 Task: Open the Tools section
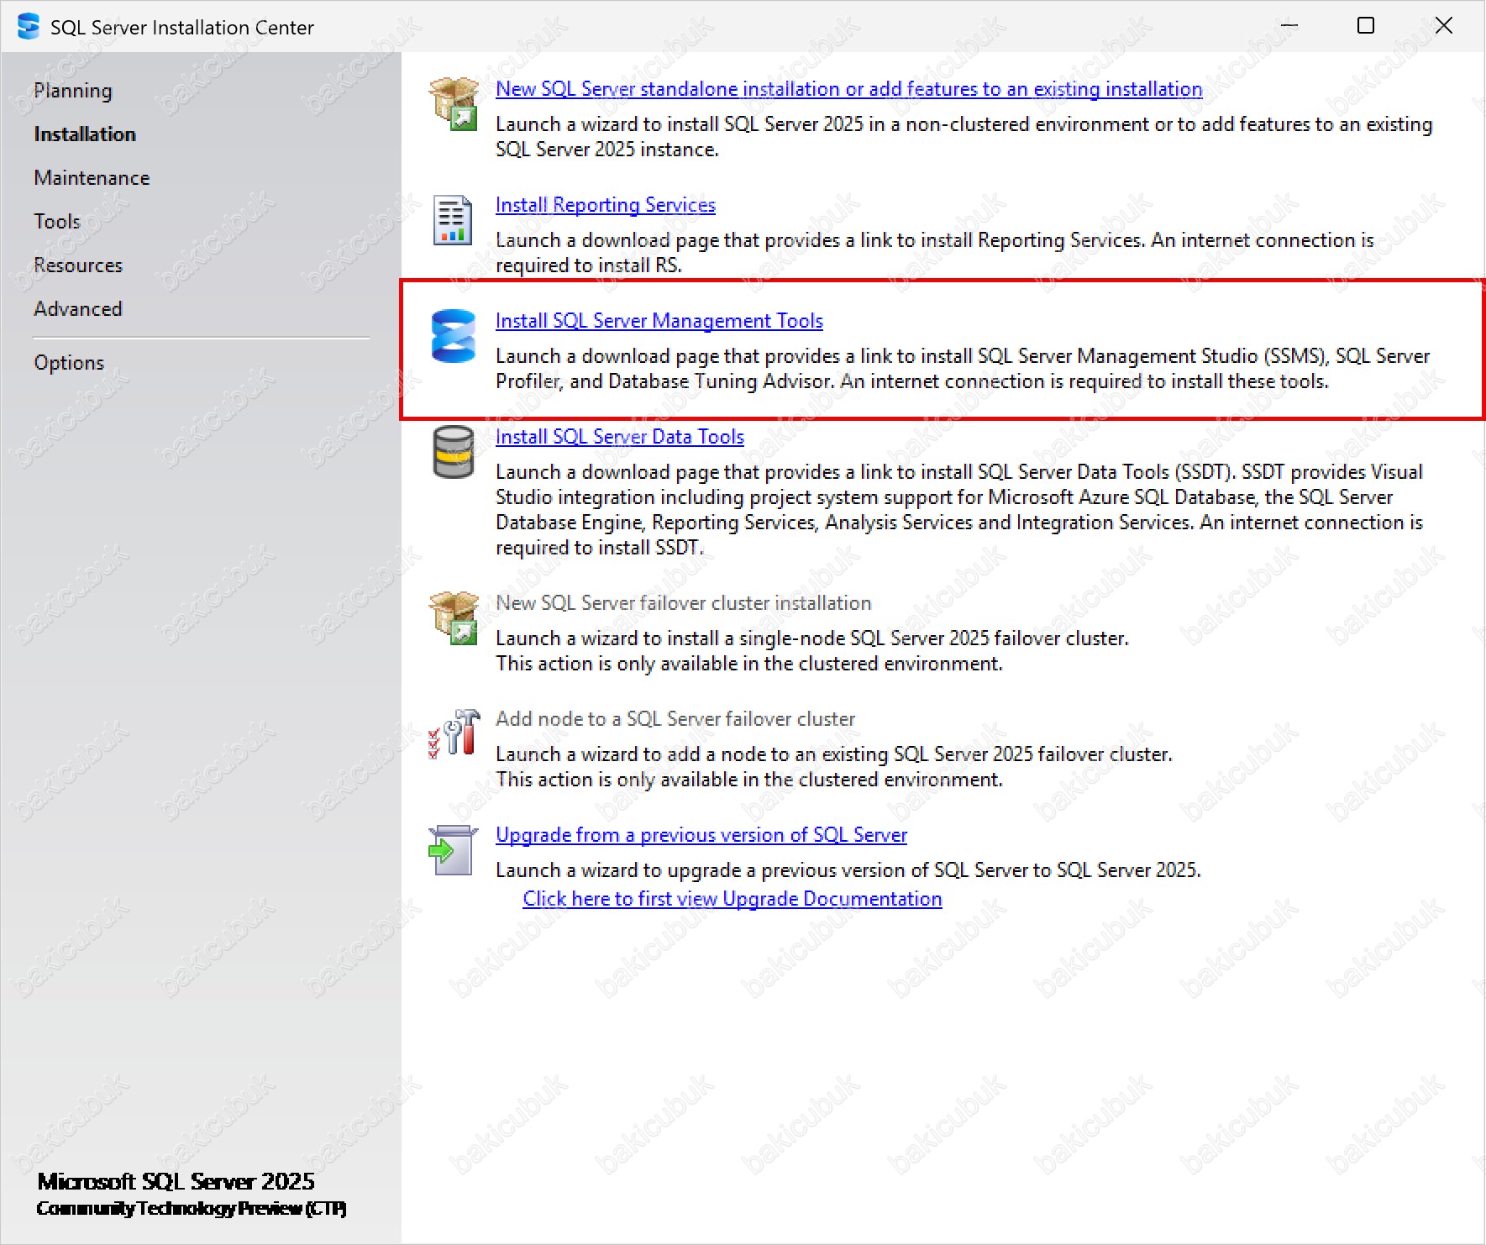57,222
